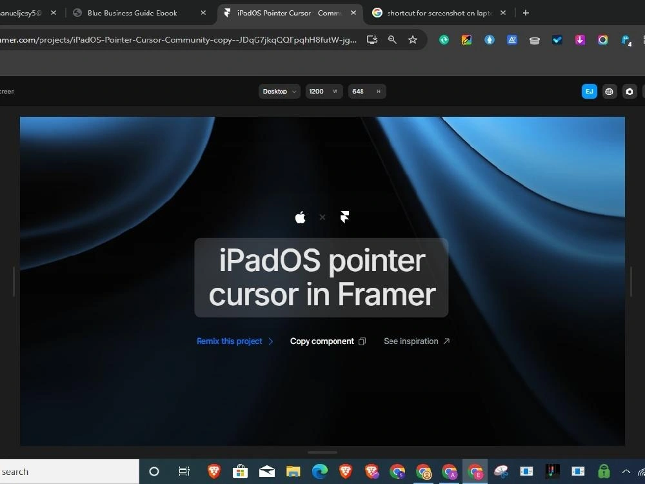Open the font identifier A? extension

[x=511, y=40]
